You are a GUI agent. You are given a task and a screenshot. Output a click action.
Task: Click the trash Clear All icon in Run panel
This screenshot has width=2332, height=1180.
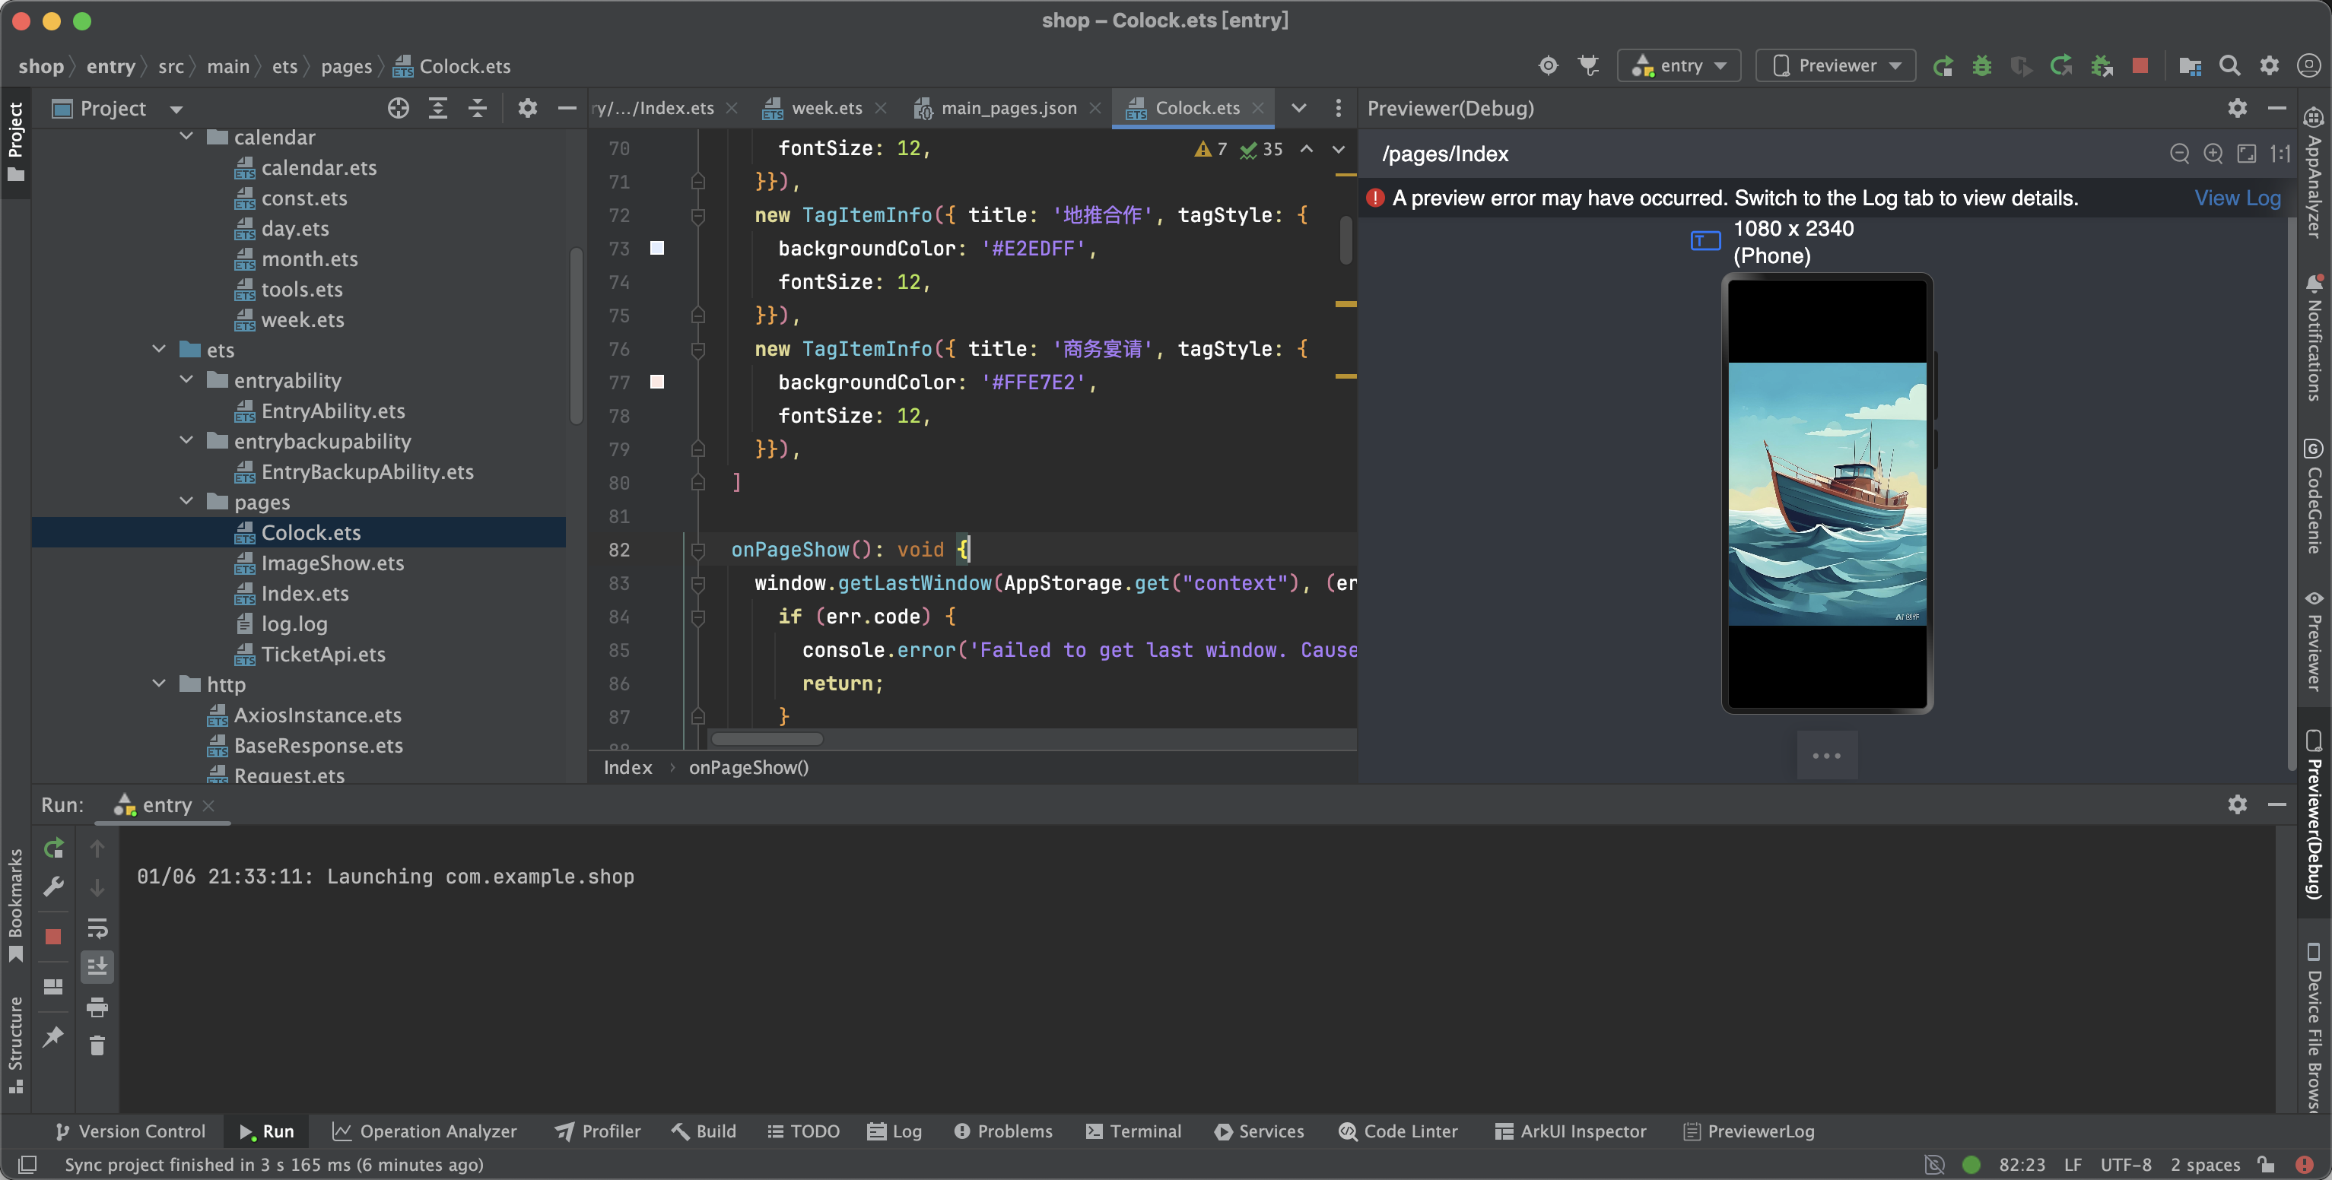coord(97,1046)
